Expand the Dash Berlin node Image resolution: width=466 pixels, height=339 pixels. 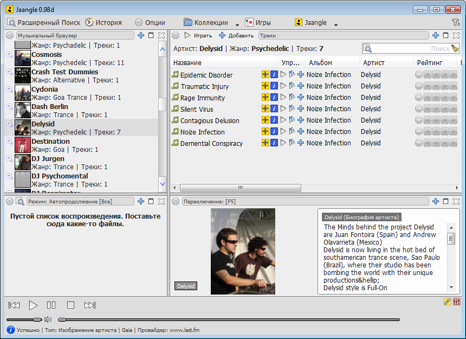coord(9,106)
